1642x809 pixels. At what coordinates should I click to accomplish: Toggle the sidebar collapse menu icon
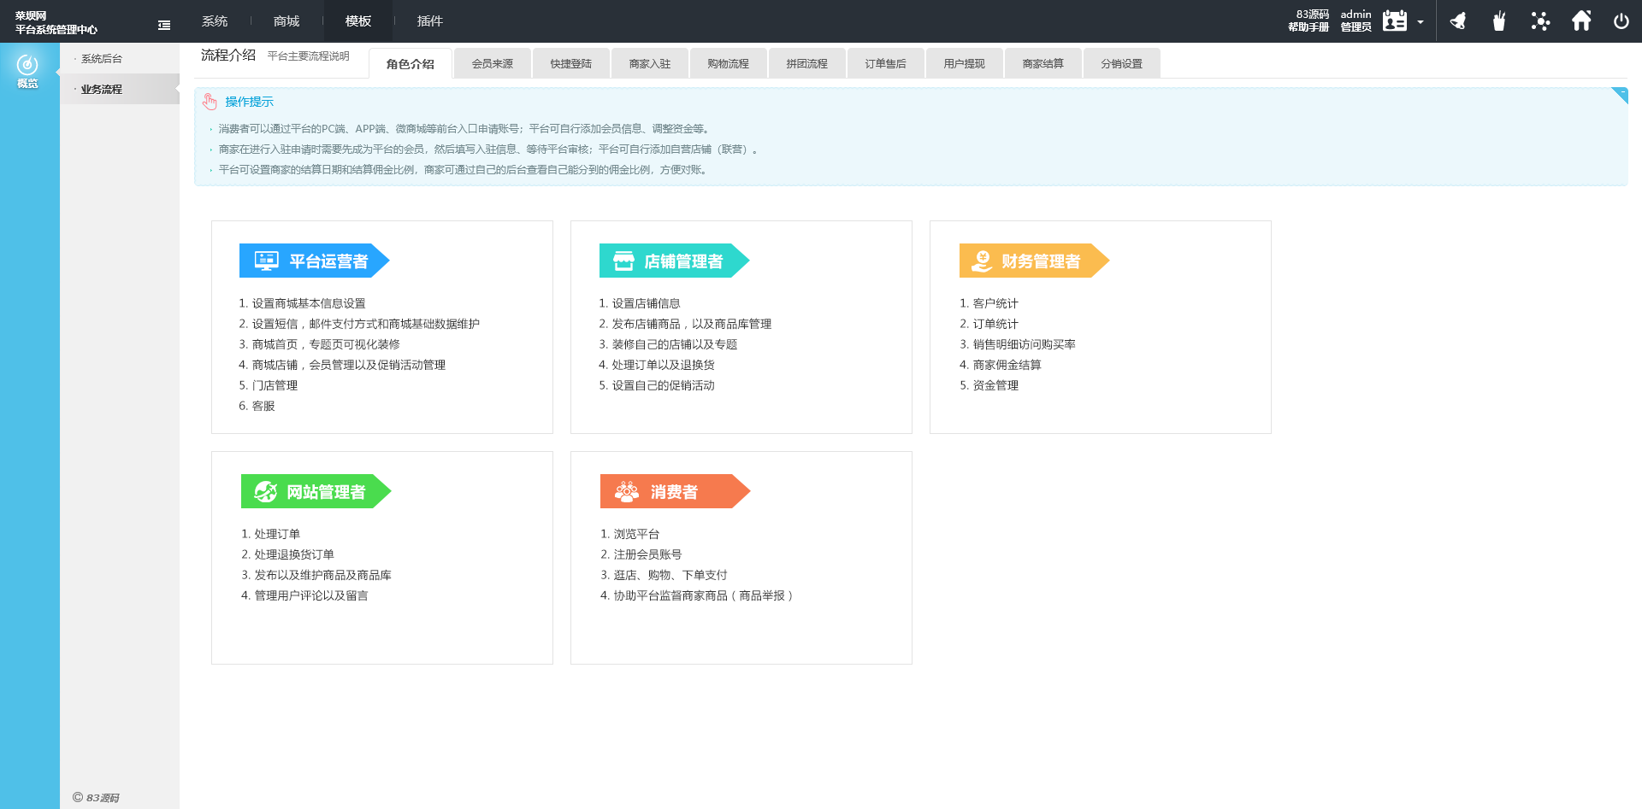pyautogui.click(x=164, y=25)
